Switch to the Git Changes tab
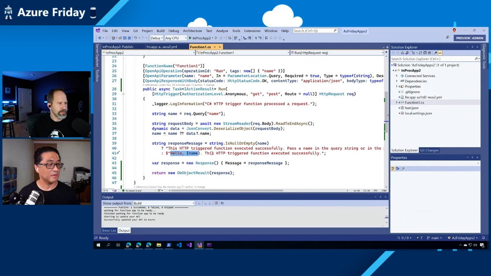The height and width of the screenshot is (276, 491). [x=429, y=150]
